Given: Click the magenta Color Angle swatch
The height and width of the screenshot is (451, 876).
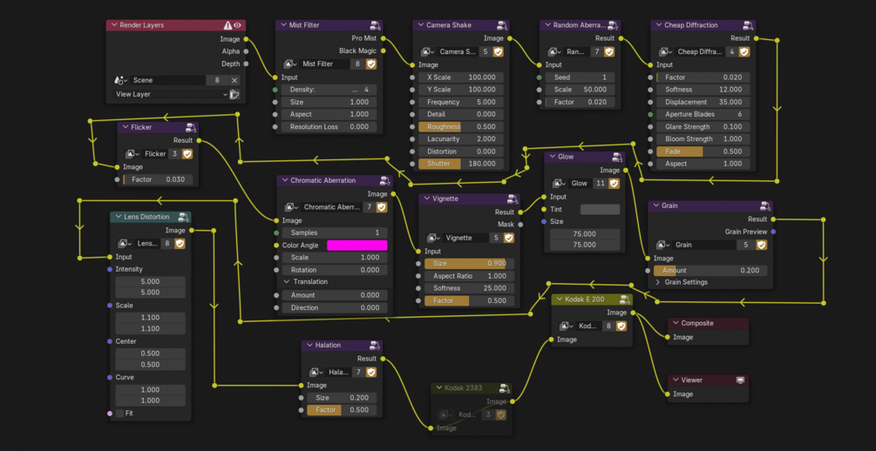Looking at the screenshot, I should (x=357, y=246).
